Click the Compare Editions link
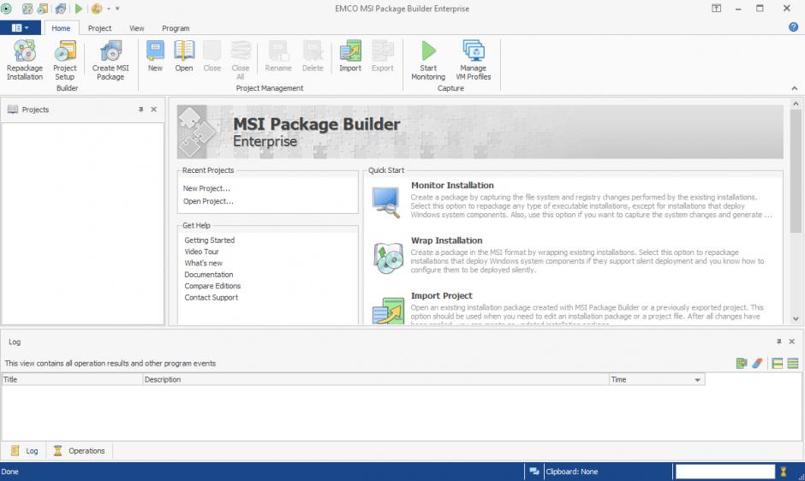Screen dimensions: 805x481 [x=212, y=286]
